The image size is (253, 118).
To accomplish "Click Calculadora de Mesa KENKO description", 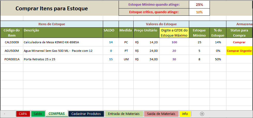I will click(63, 42).
